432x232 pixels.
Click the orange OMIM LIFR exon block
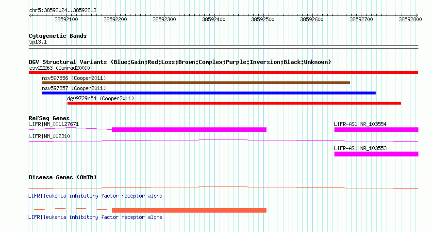point(189,210)
